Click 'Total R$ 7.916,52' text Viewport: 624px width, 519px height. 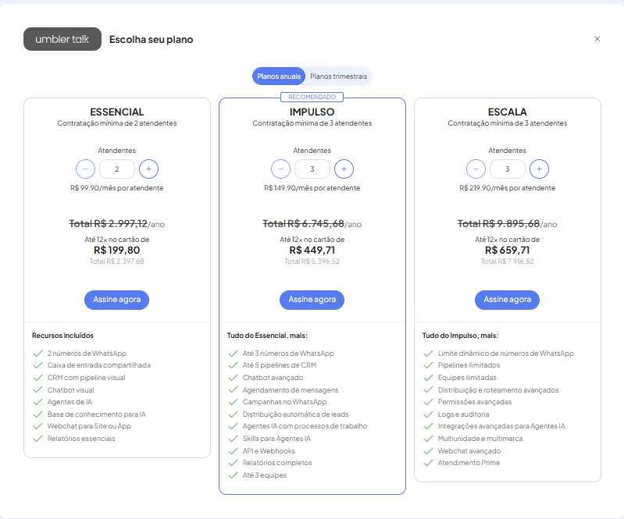[x=508, y=261]
